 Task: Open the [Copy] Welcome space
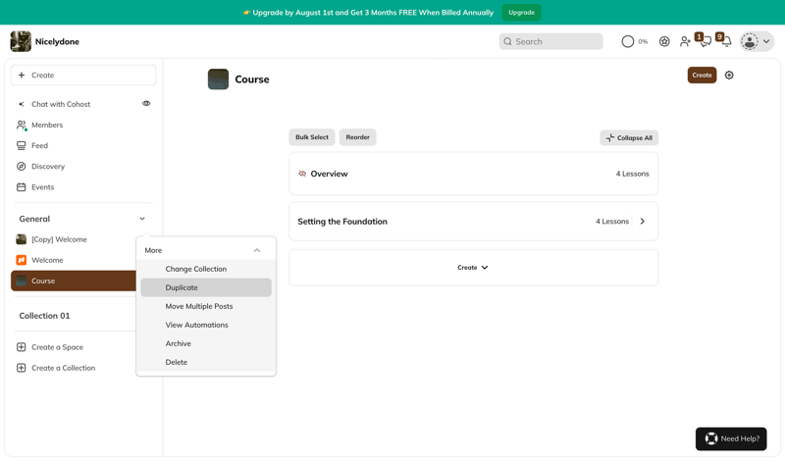click(x=59, y=239)
